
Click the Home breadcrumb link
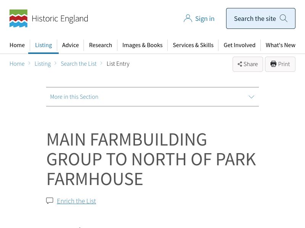click(17, 64)
